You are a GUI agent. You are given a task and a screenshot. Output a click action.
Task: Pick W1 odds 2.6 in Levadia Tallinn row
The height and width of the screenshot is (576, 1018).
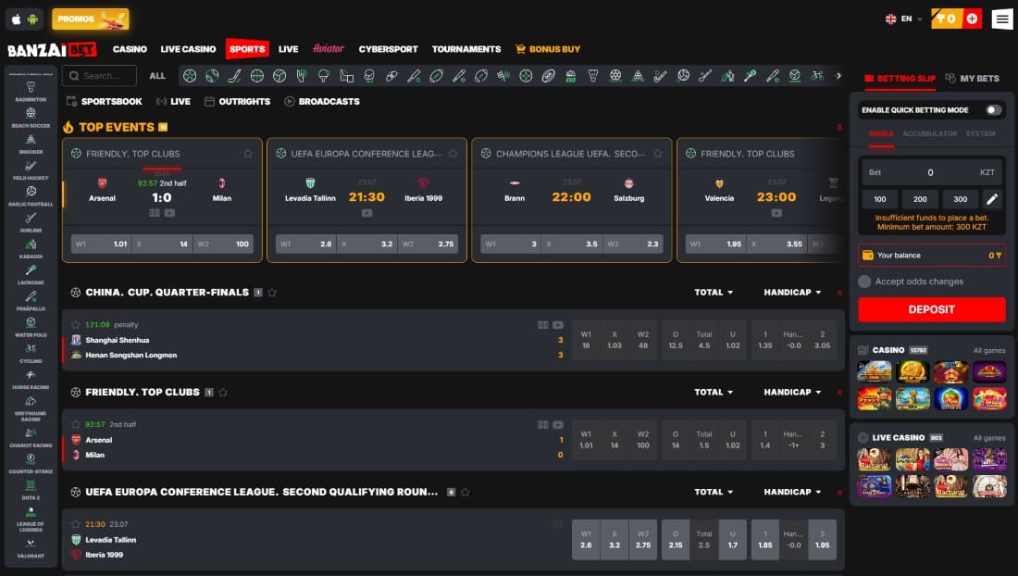tap(586, 540)
